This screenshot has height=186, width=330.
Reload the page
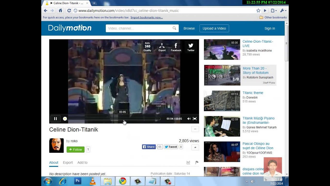pyautogui.click(x=69, y=11)
